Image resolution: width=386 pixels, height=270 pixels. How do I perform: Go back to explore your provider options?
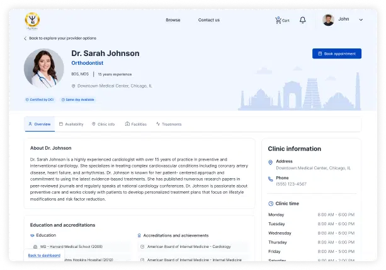62,38
